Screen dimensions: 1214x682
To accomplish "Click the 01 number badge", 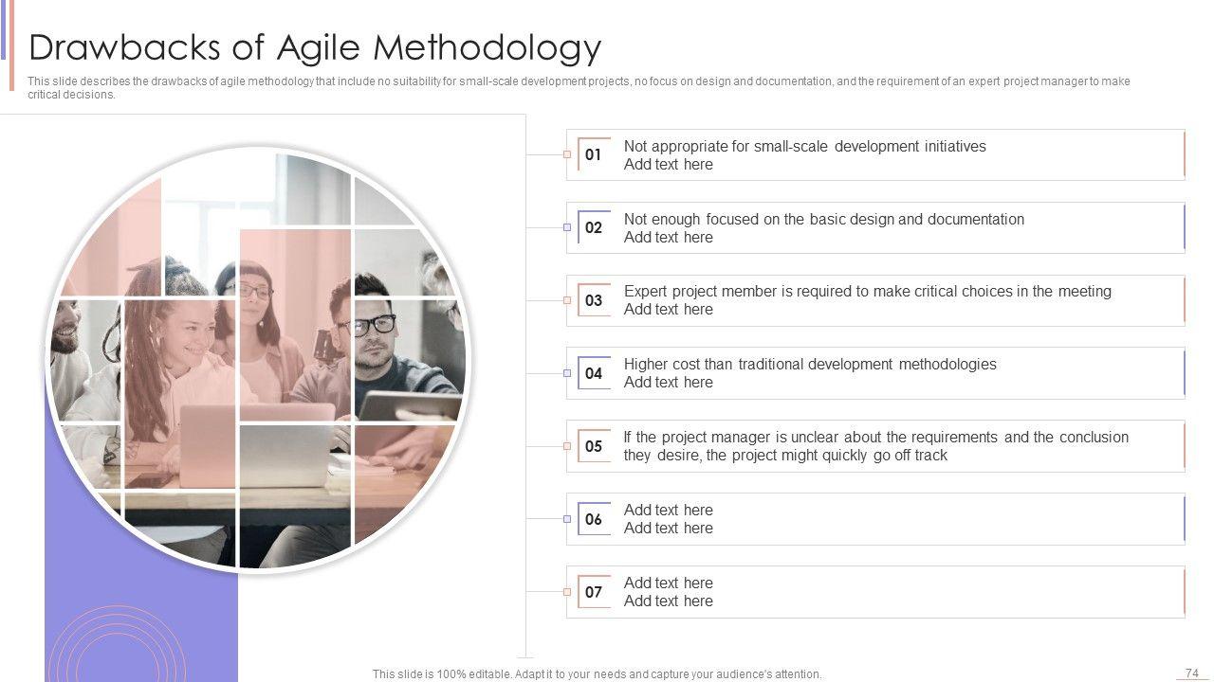I will (x=594, y=154).
